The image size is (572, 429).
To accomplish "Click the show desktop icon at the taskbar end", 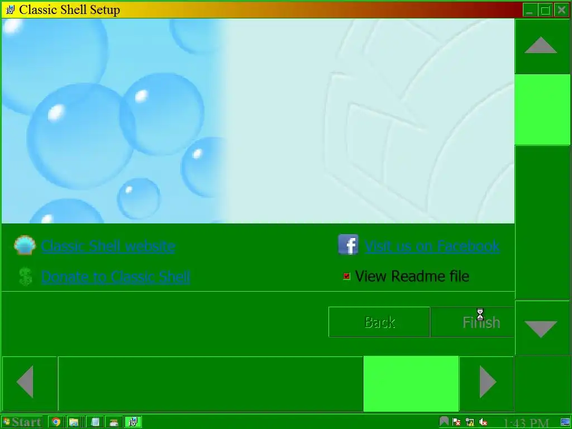I will [x=565, y=422].
